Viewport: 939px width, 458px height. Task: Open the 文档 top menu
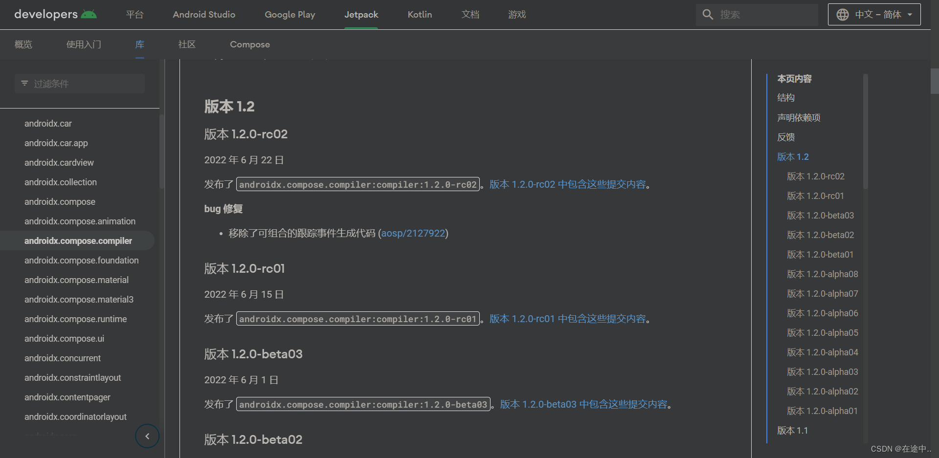tap(470, 15)
